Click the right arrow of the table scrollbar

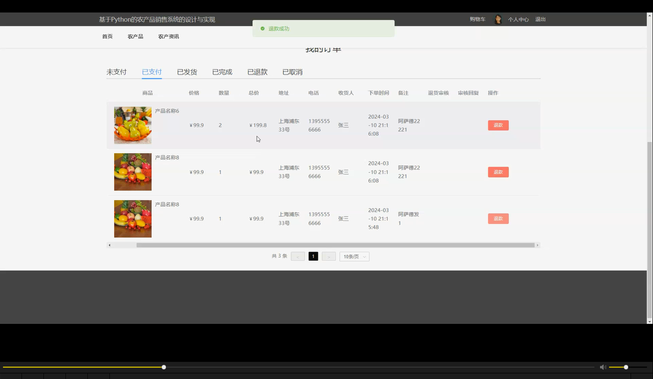pyautogui.click(x=538, y=245)
